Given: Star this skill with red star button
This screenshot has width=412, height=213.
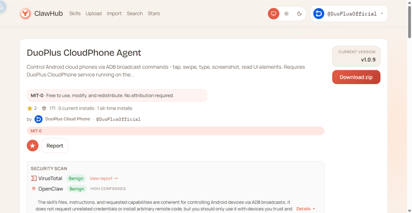Looking at the screenshot, I should [32, 146].
